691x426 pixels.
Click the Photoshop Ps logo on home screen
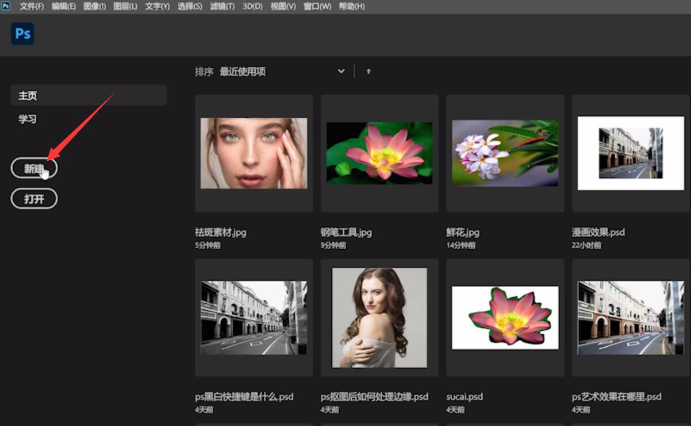22,34
